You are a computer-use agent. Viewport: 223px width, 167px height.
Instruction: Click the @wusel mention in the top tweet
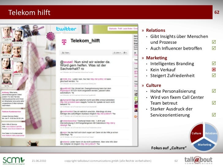point(66,62)
